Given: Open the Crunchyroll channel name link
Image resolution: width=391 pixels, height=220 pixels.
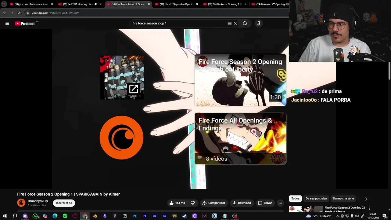Looking at the screenshot, I should tap(36, 201).
